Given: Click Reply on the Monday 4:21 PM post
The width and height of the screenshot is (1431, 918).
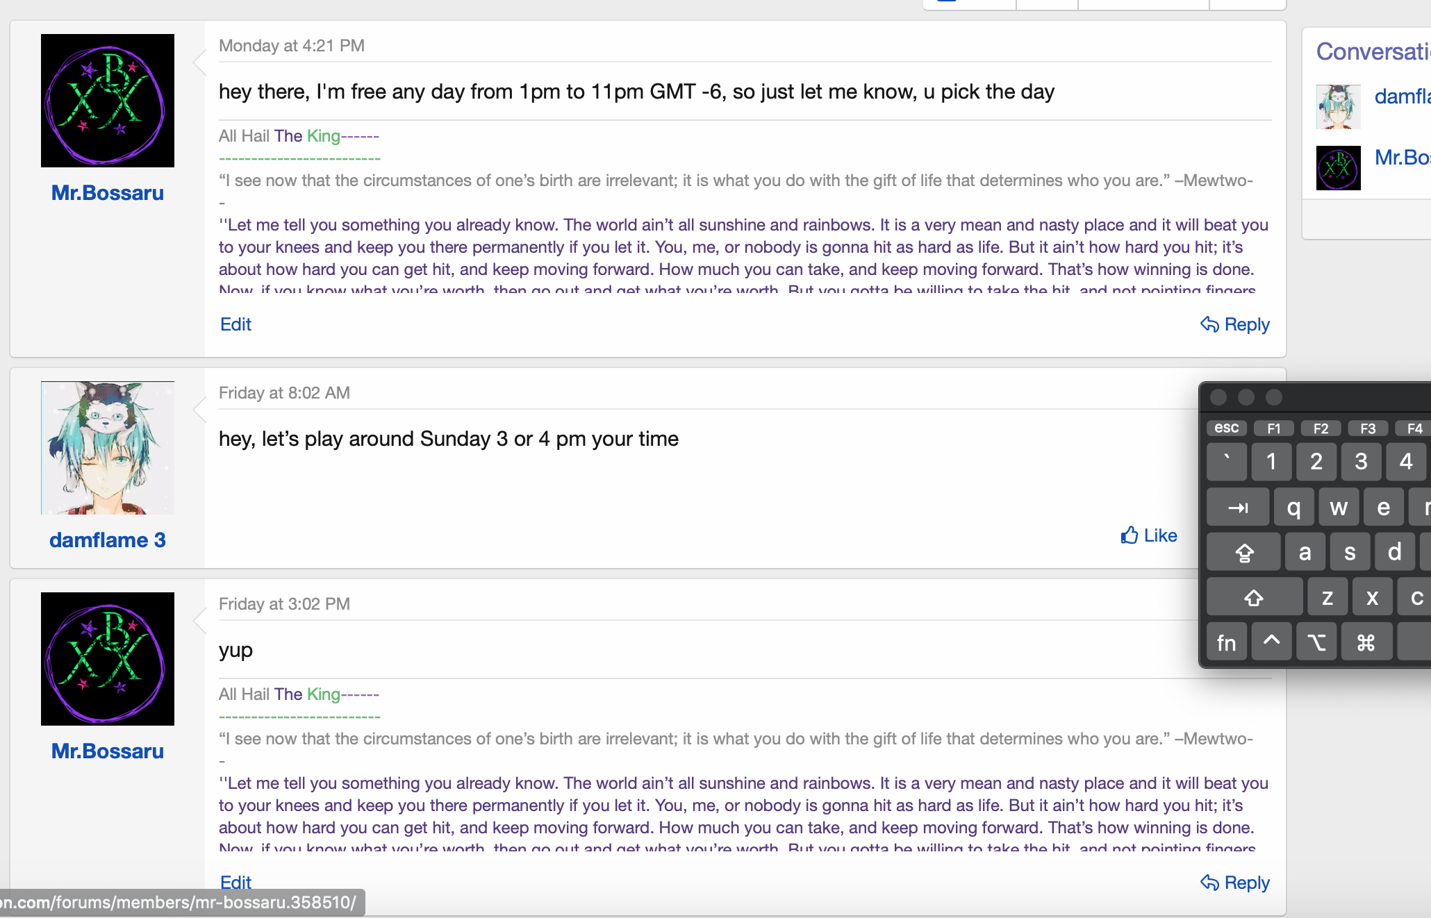Looking at the screenshot, I should 1235,324.
